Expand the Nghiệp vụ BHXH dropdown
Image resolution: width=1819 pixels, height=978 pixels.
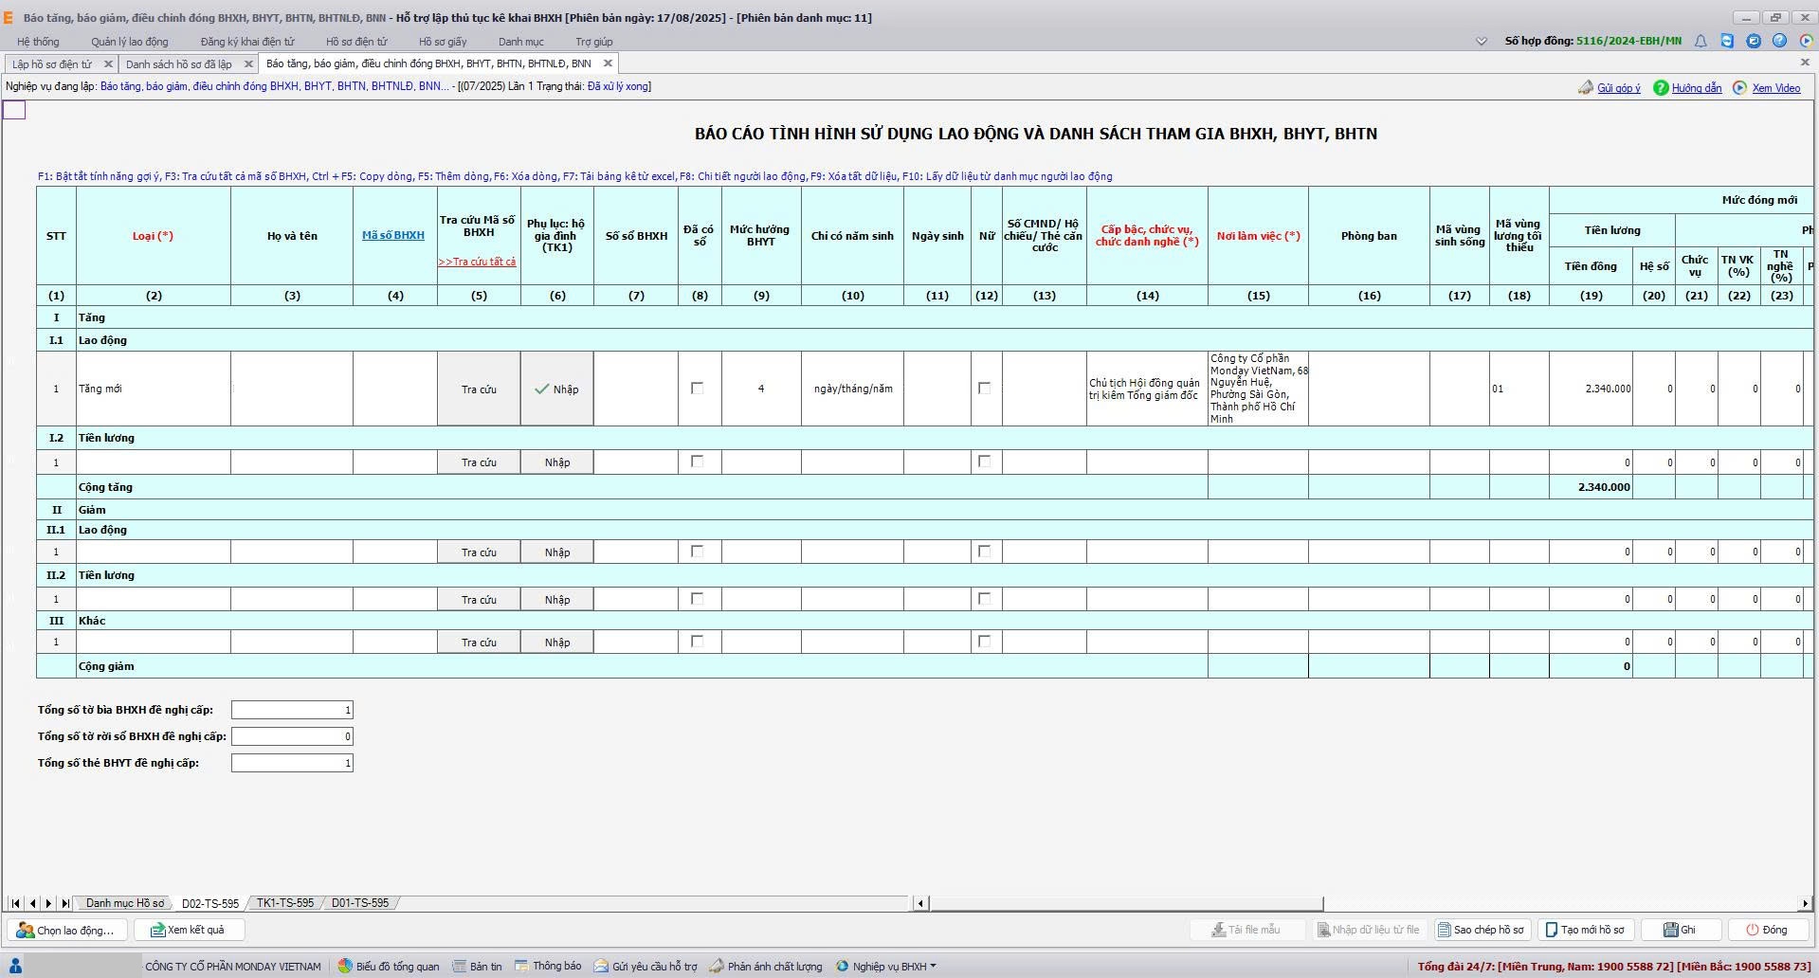[886, 967]
